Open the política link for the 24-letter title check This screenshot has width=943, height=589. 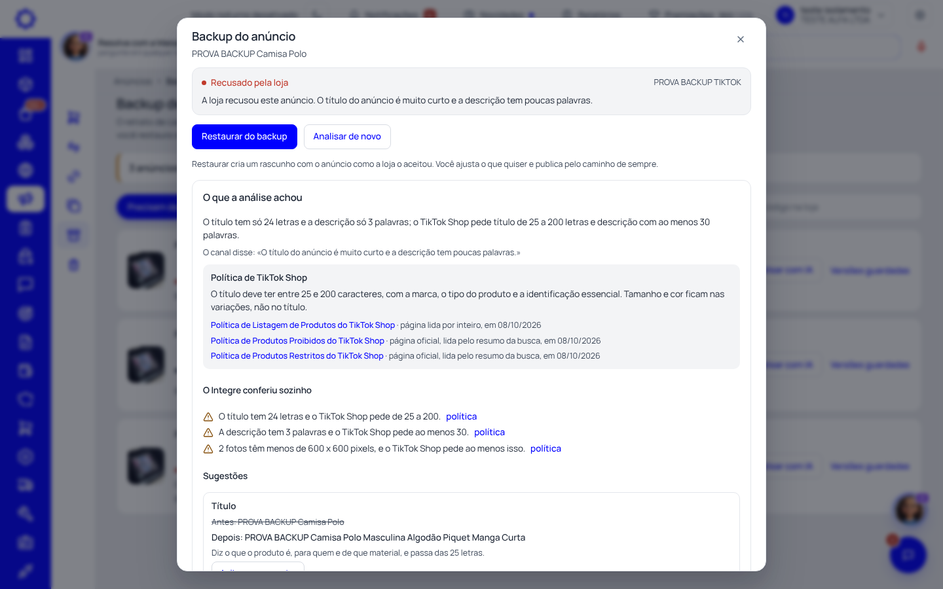point(461,417)
